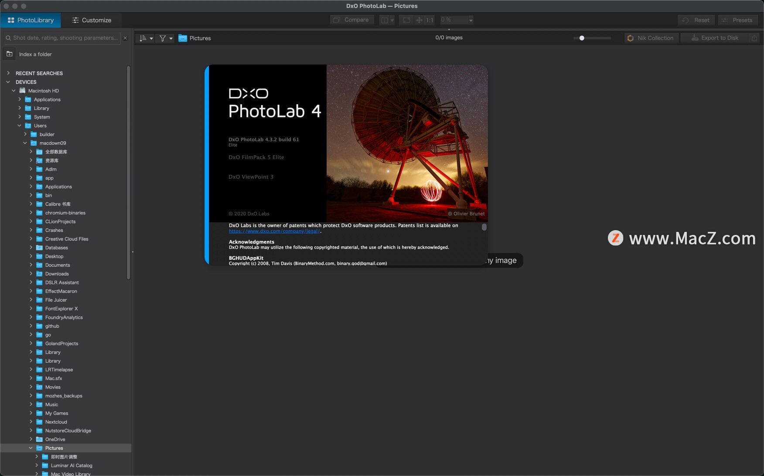Click the Downloads folder icon
764x476 pixels.
[x=39, y=274]
